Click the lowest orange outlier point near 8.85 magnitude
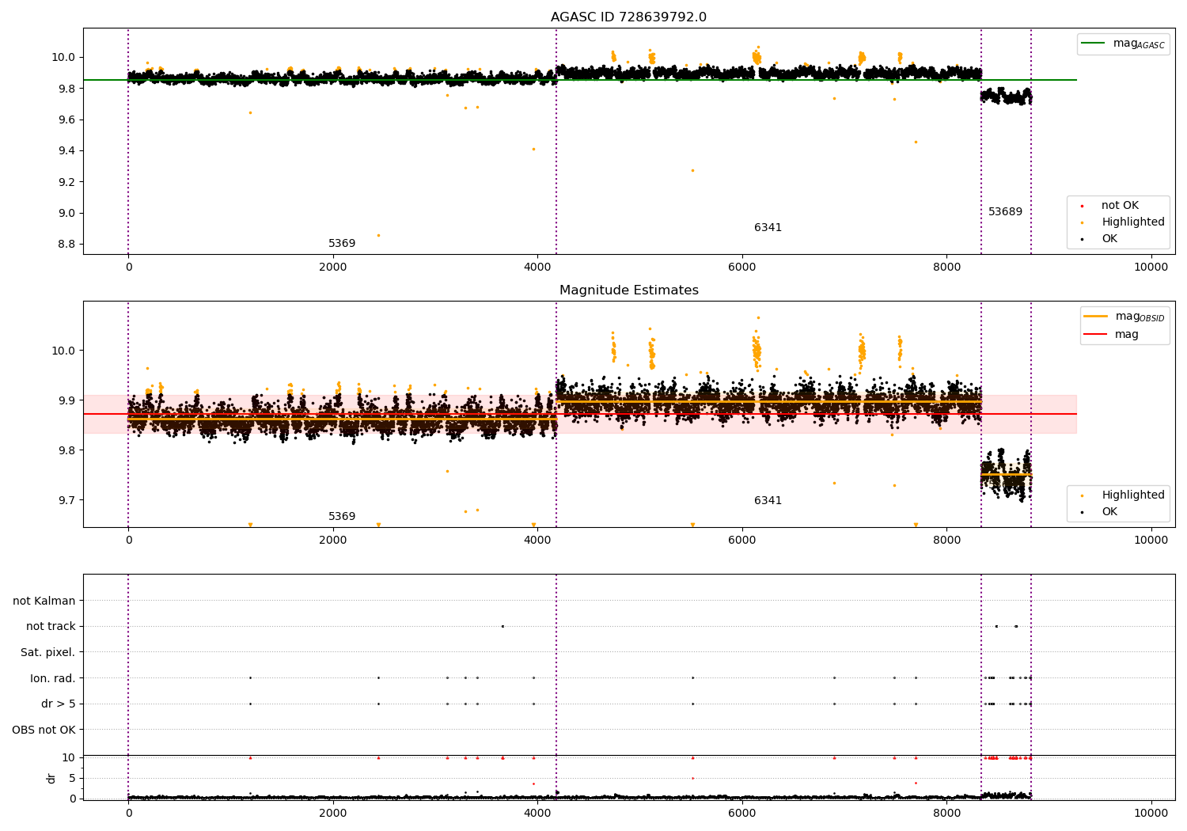Image resolution: width=1187 pixels, height=831 pixels. [x=378, y=235]
